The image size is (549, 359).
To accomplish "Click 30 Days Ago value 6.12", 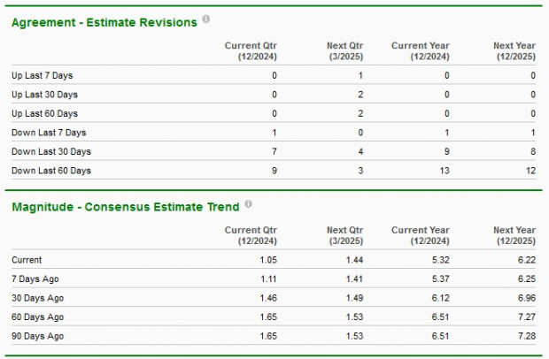I will point(440,298).
